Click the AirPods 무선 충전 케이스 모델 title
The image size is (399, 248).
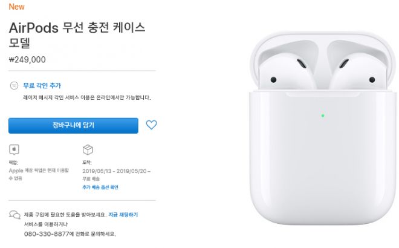pyautogui.click(x=77, y=35)
